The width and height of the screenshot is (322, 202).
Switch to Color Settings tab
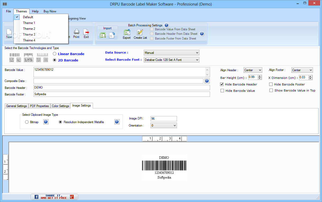(60, 106)
